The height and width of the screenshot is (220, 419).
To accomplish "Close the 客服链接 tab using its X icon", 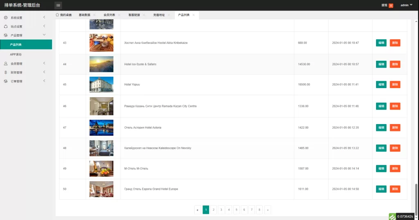I will (x=144, y=15).
